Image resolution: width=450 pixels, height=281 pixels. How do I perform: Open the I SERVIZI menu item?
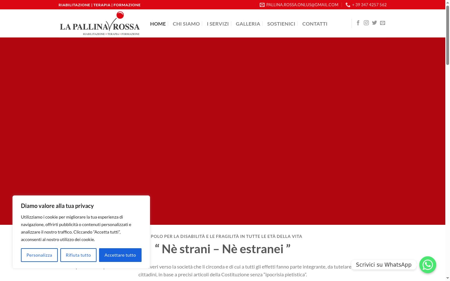[218, 24]
